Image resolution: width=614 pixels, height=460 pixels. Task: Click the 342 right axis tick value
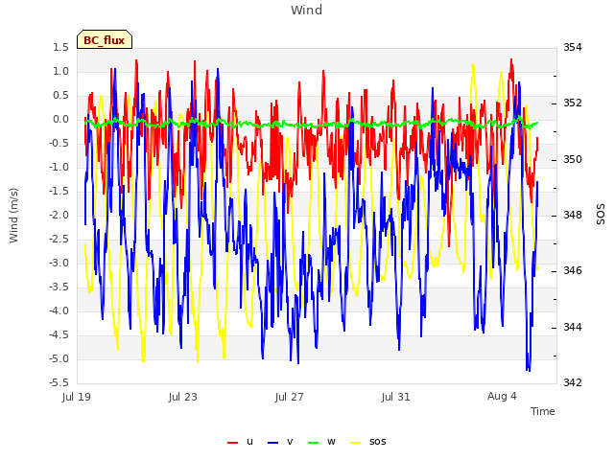[573, 382]
